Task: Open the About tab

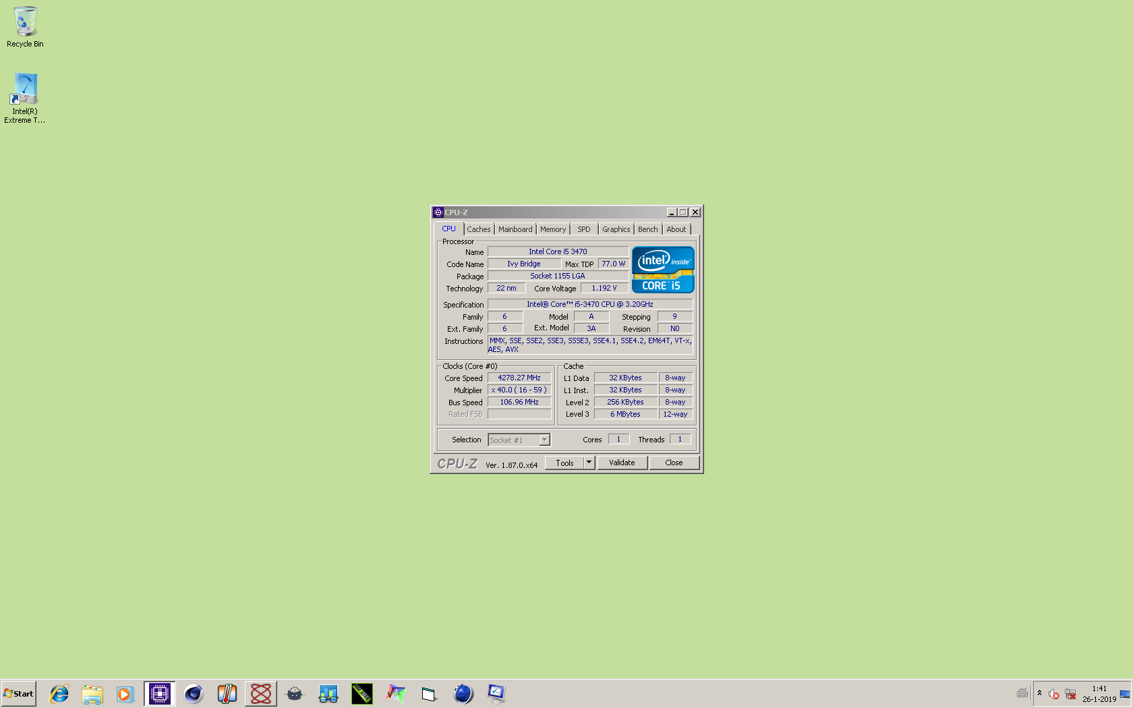Action: click(x=676, y=229)
